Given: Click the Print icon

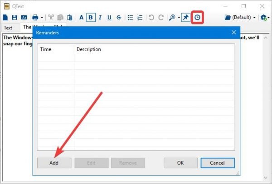Looking at the screenshot, I should (35, 18).
